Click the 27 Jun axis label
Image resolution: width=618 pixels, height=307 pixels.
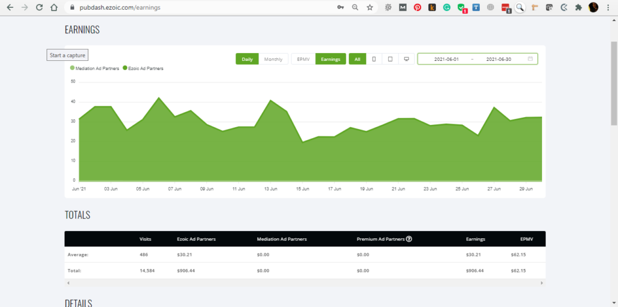[494, 189]
